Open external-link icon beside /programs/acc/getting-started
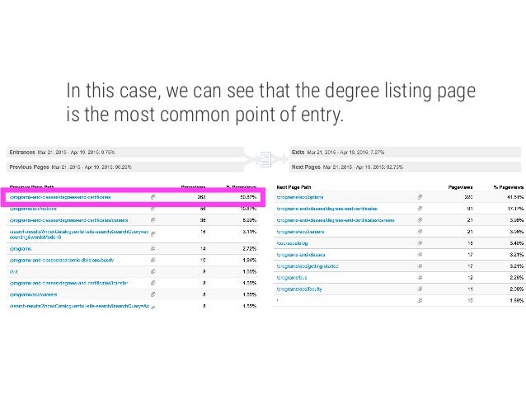526x395 pixels. pos(420,266)
